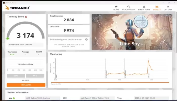Click the CPU test marker in graph

click(x=149, y=76)
